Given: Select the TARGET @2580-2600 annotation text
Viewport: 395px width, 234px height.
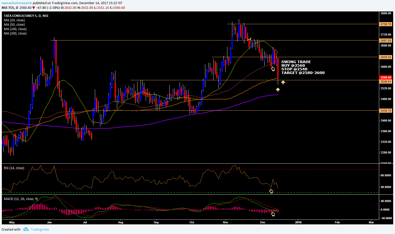Looking at the screenshot, I should pos(303,73).
